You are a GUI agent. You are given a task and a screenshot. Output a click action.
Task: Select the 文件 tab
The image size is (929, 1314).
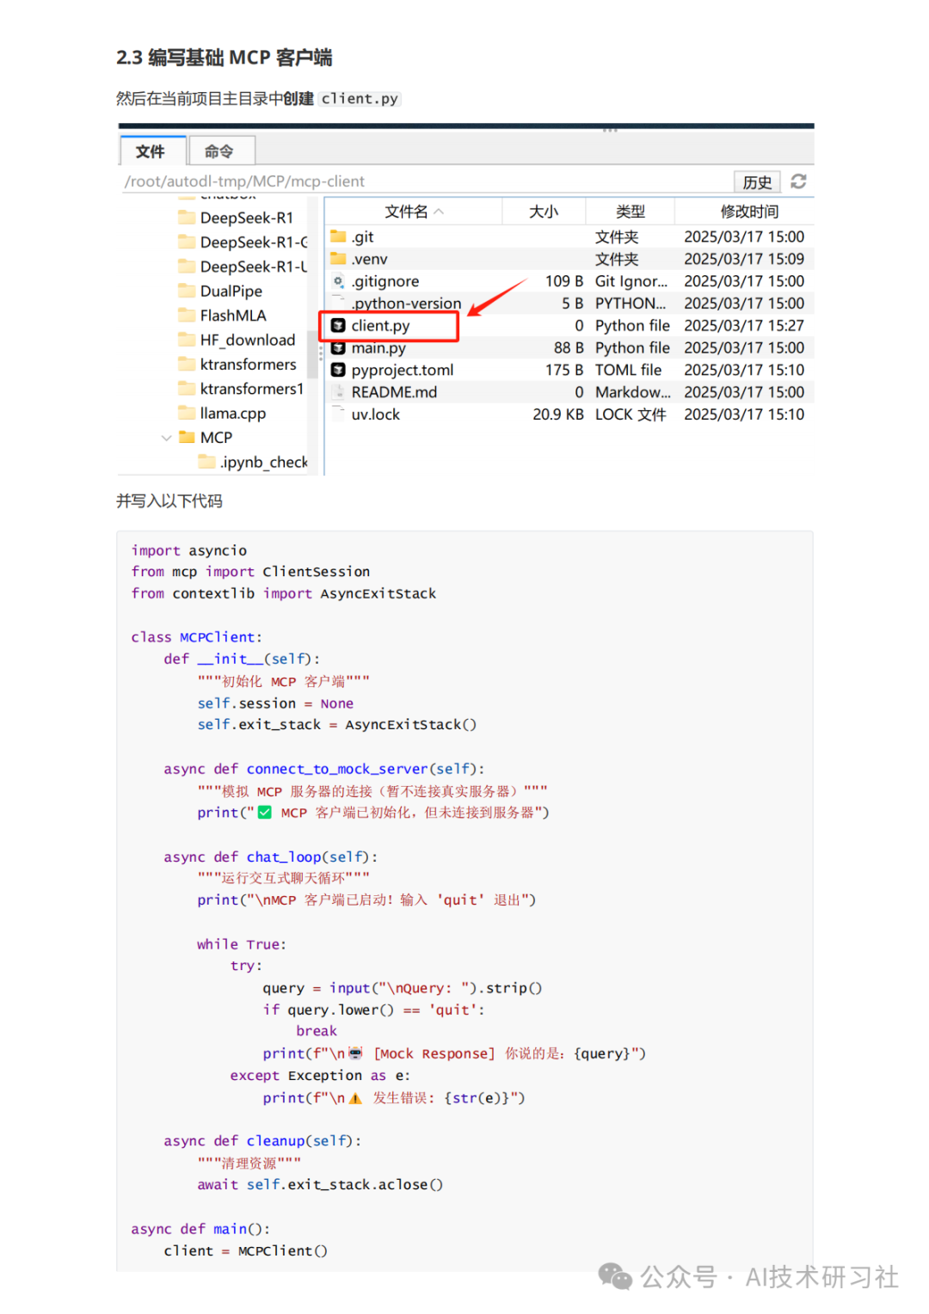tap(151, 150)
